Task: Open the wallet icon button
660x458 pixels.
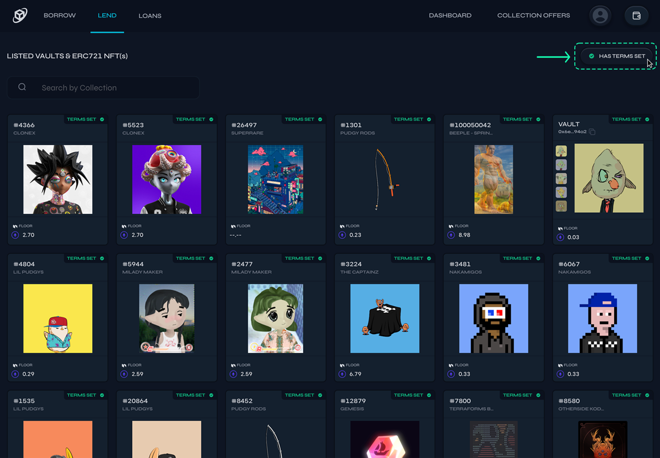Action: 636,16
